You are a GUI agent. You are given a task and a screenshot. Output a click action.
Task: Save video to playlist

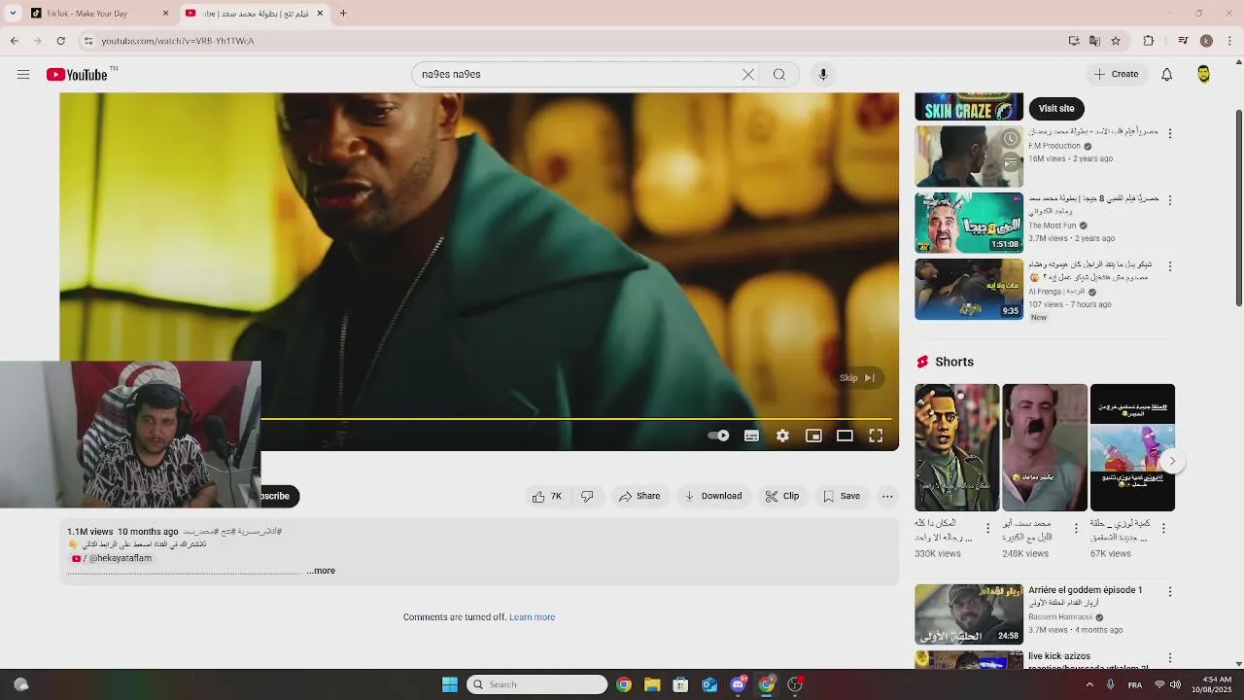[842, 496]
